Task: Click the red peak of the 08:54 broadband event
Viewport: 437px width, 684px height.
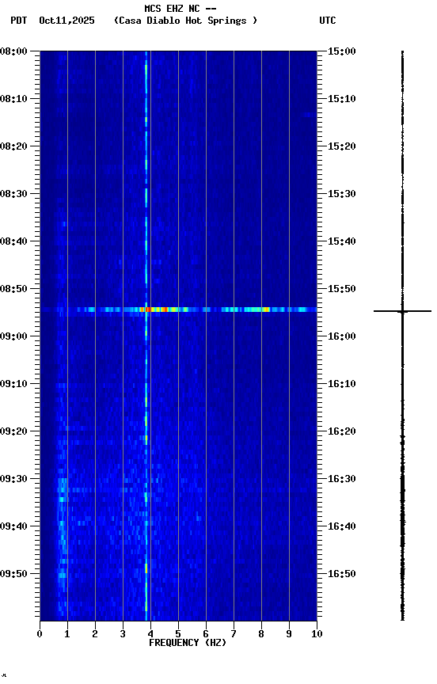Action: tap(148, 310)
